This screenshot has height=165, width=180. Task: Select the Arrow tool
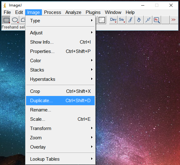(148, 20)
